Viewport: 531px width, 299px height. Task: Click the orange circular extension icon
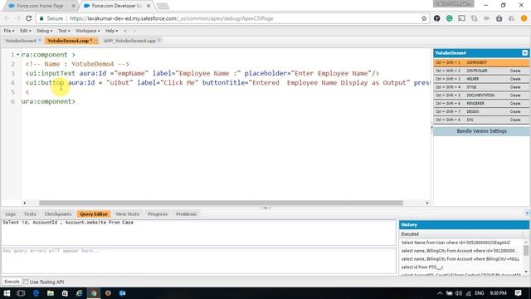[524, 18]
